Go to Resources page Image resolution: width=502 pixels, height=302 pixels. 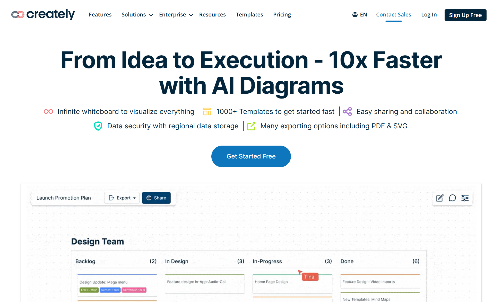[x=212, y=15]
